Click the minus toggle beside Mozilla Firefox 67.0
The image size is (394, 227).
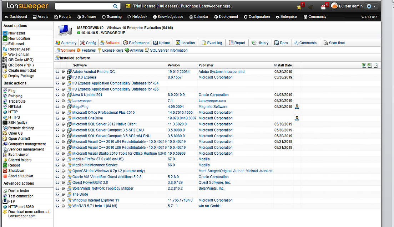63,159
